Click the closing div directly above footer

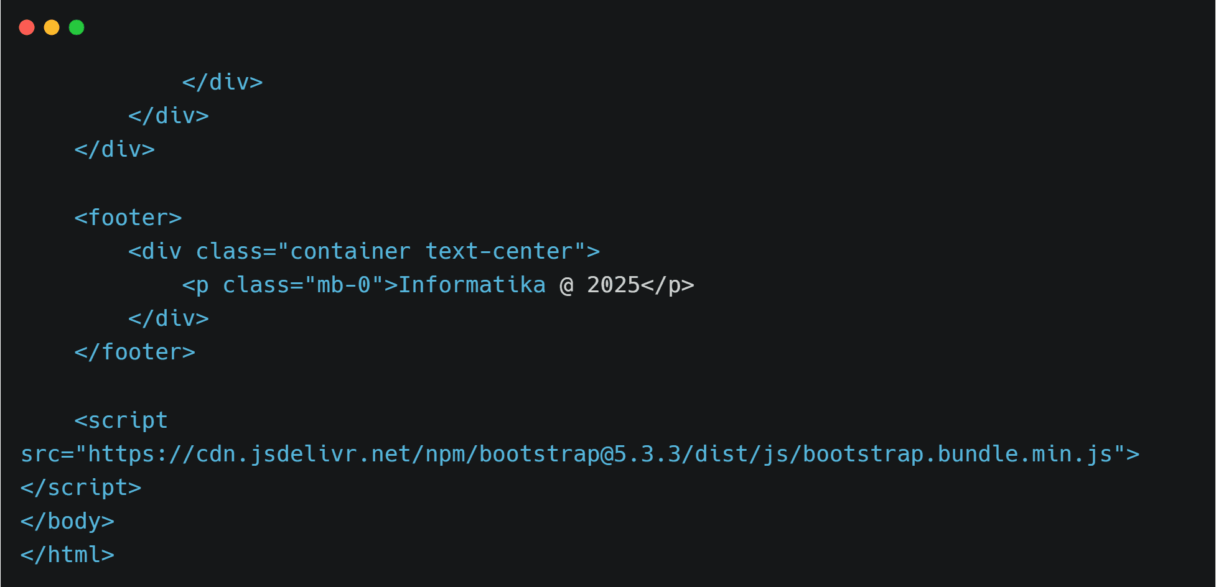point(115,149)
